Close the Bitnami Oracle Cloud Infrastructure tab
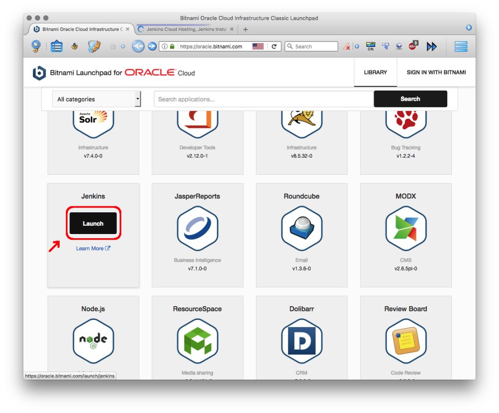499x413 pixels. click(128, 29)
